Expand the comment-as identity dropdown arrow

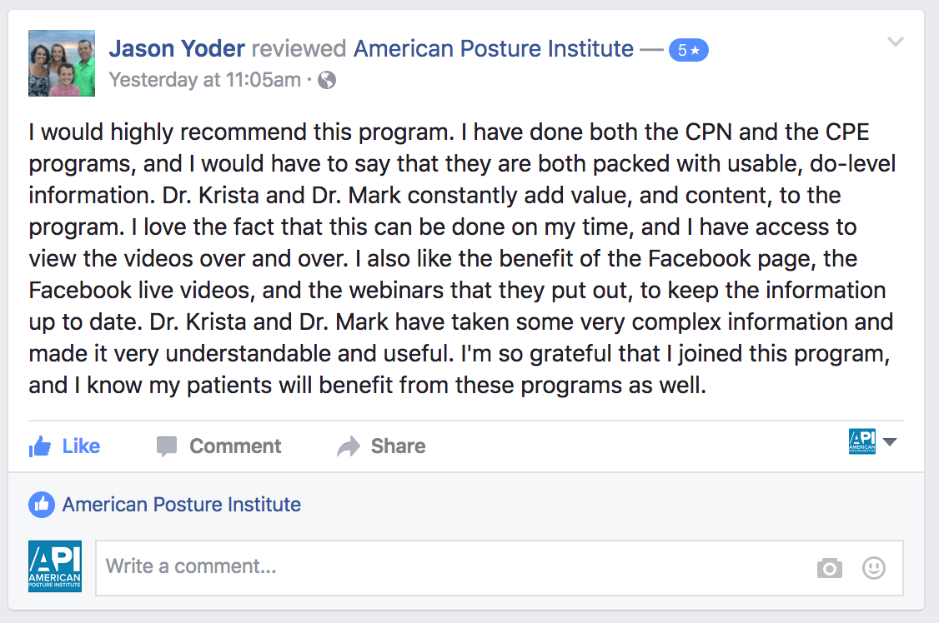[x=890, y=442]
